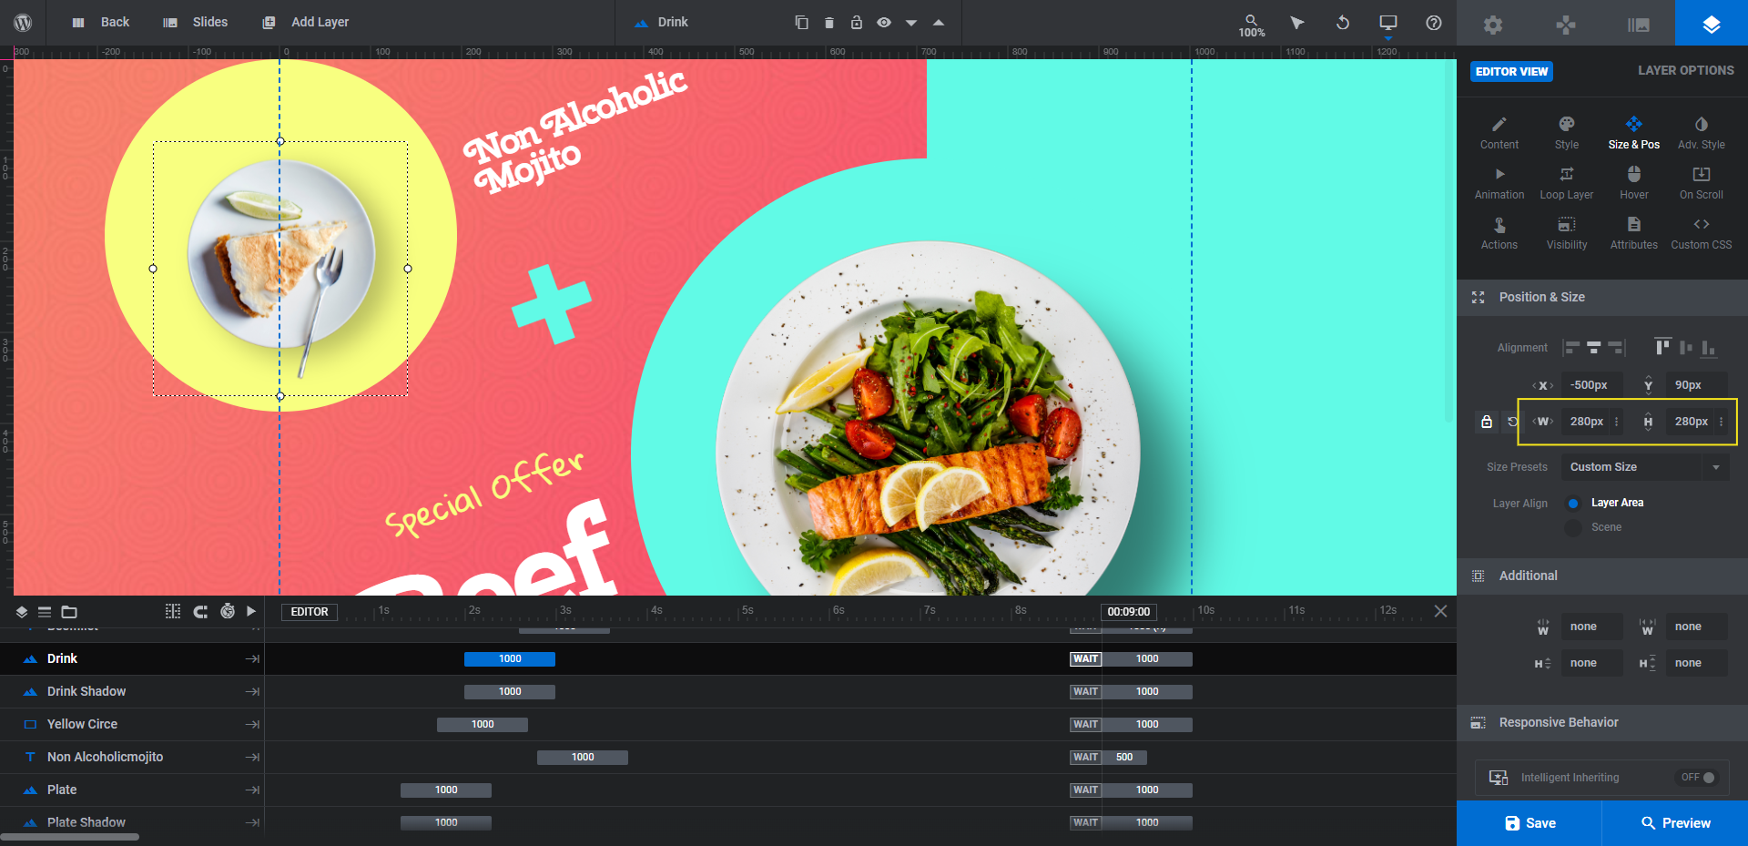Open the Content layer options
Screen dimensions: 1748x846
pyautogui.click(x=1499, y=133)
